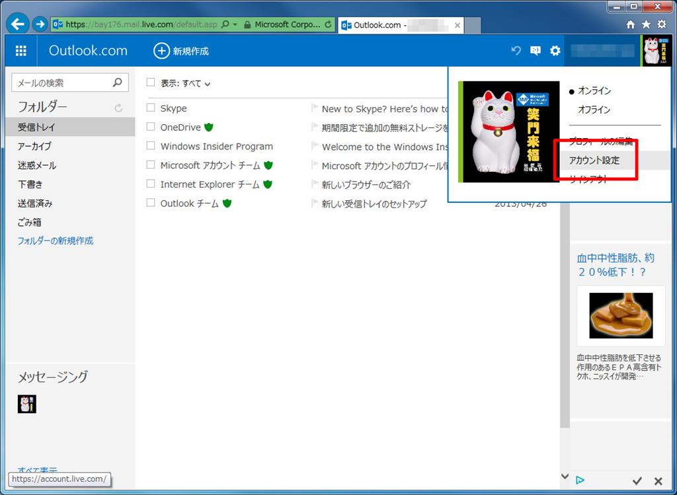Click the caramel ad image

click(x=621, y=315)
